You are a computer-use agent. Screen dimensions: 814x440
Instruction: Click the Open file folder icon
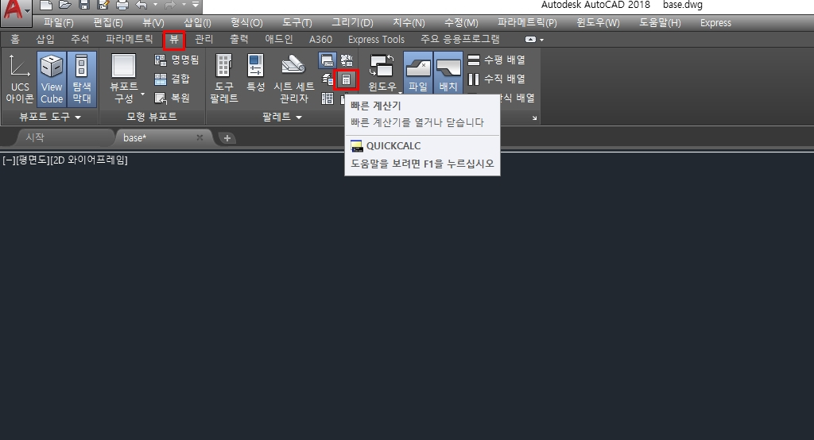65,6
